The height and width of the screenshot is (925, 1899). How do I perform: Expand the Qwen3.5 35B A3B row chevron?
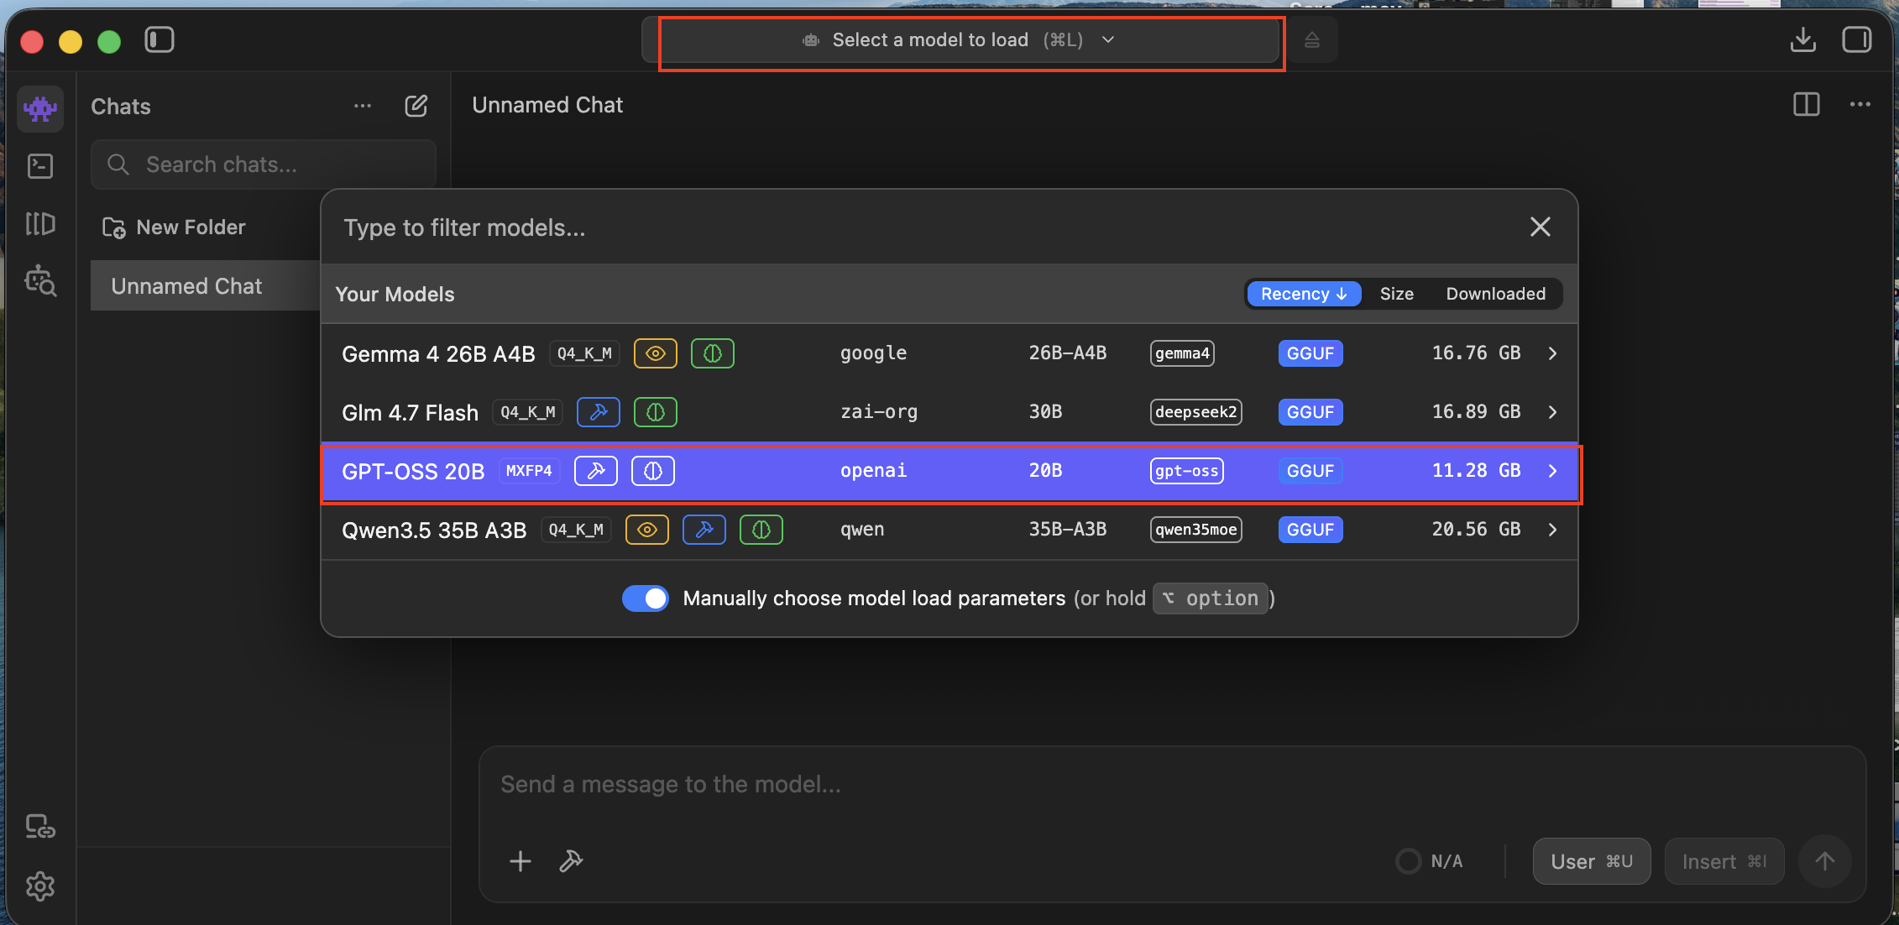(x=1553, y=530)
